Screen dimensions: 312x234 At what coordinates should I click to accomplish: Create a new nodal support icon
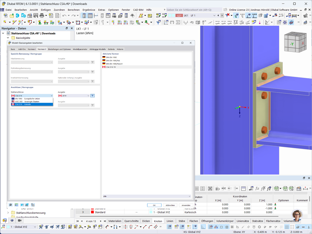tap(40, 22)
